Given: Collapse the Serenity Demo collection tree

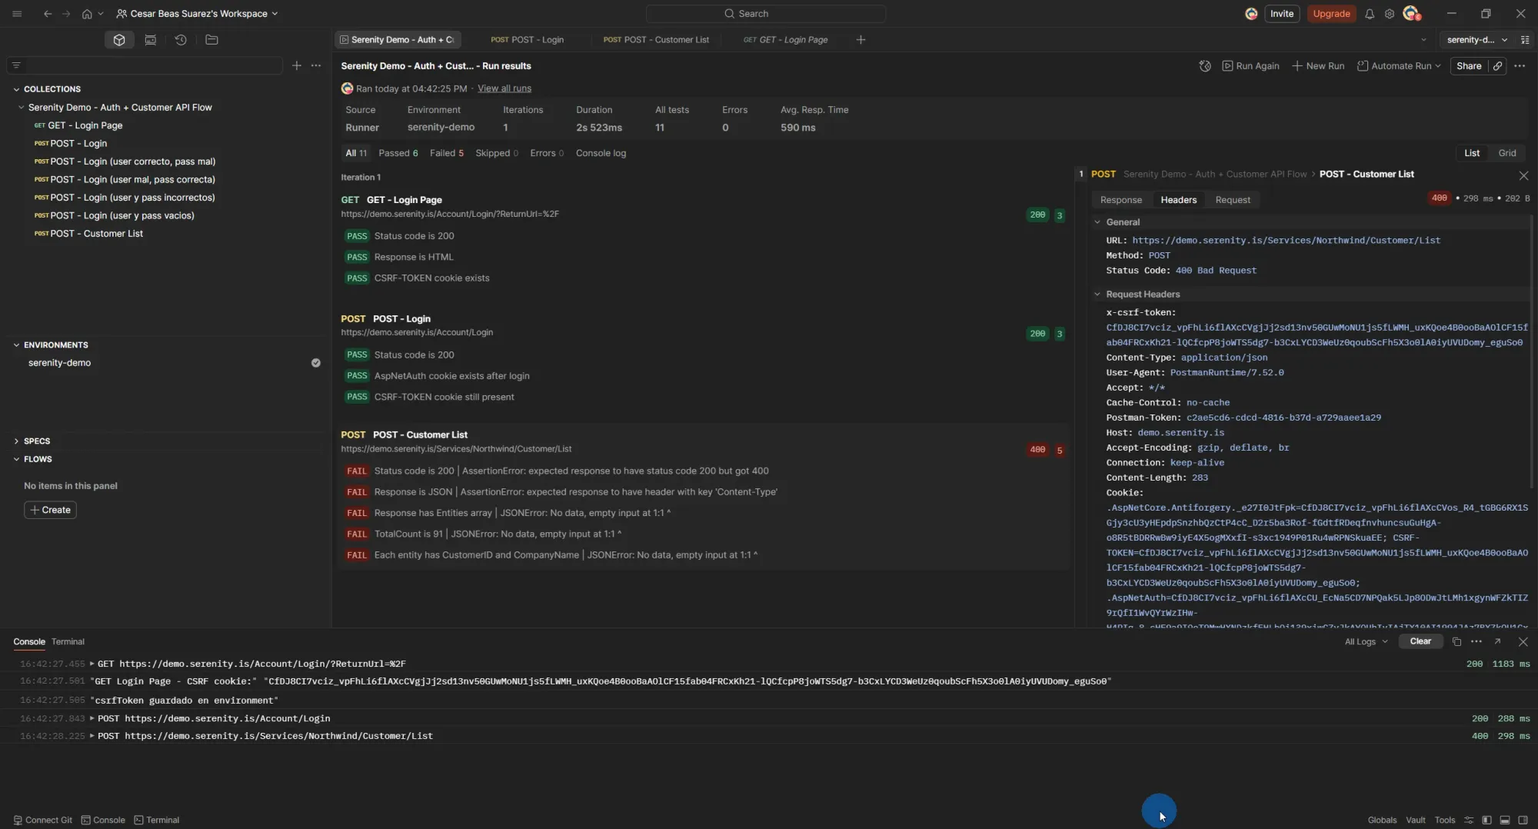Looking at the screenshot, I should (21, 107).
